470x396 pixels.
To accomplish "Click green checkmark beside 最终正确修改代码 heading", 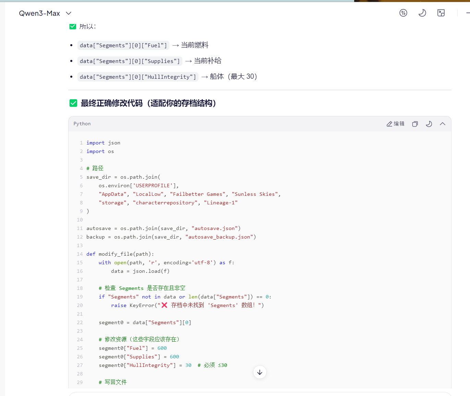I will [x=73, y=103].
